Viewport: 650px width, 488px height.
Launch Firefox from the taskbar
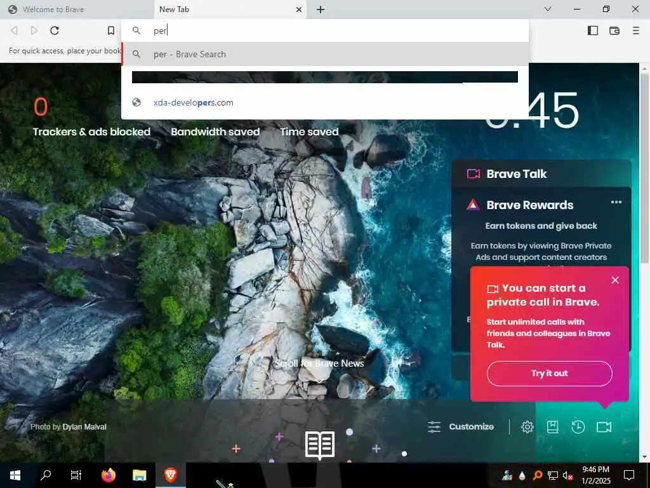coord(108,475)
